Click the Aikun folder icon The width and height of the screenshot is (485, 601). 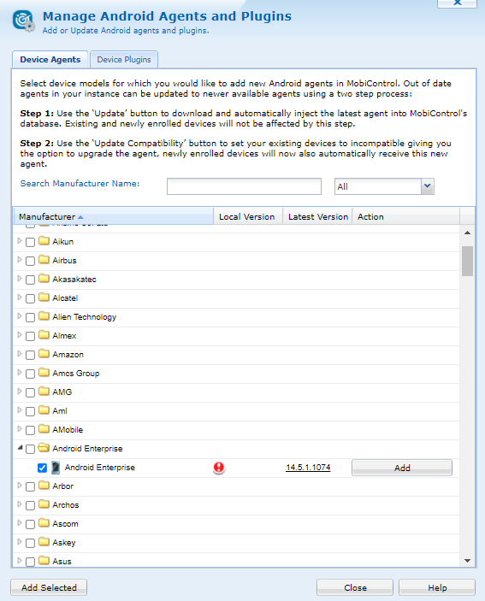44,241
